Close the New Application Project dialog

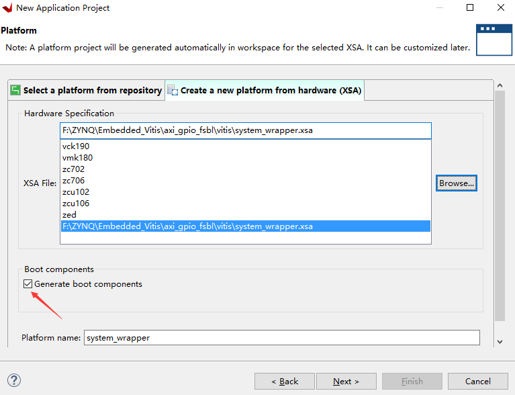point(501,7)
